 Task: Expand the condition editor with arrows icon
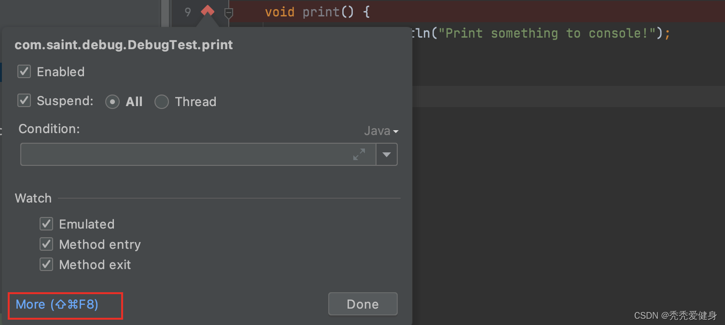[x=359, y=155]
